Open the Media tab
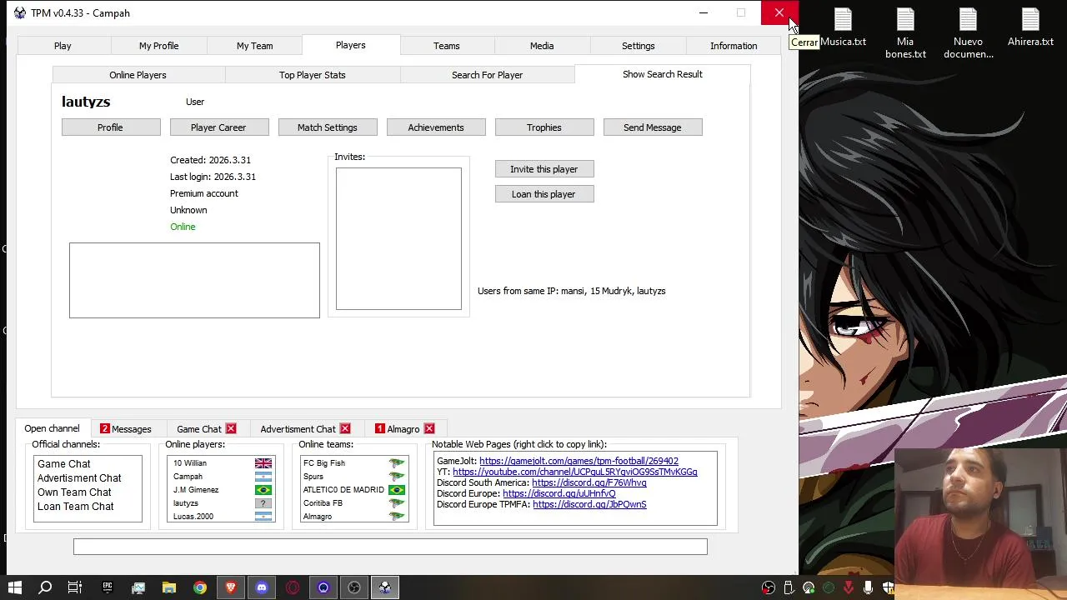 point(542,46)
